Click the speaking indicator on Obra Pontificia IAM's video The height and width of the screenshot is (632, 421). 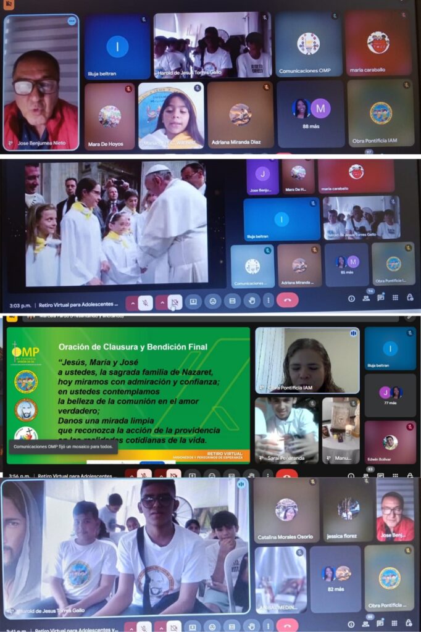point(354,333)
